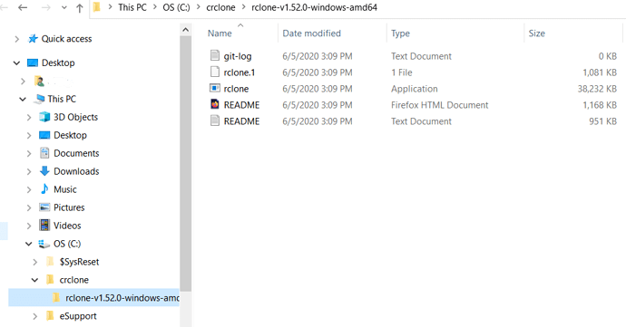
Task: Open Videos in the sidebar
Action: tap(67, 226)
